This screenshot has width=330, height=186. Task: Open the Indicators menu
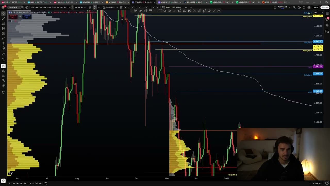[109, 7]
